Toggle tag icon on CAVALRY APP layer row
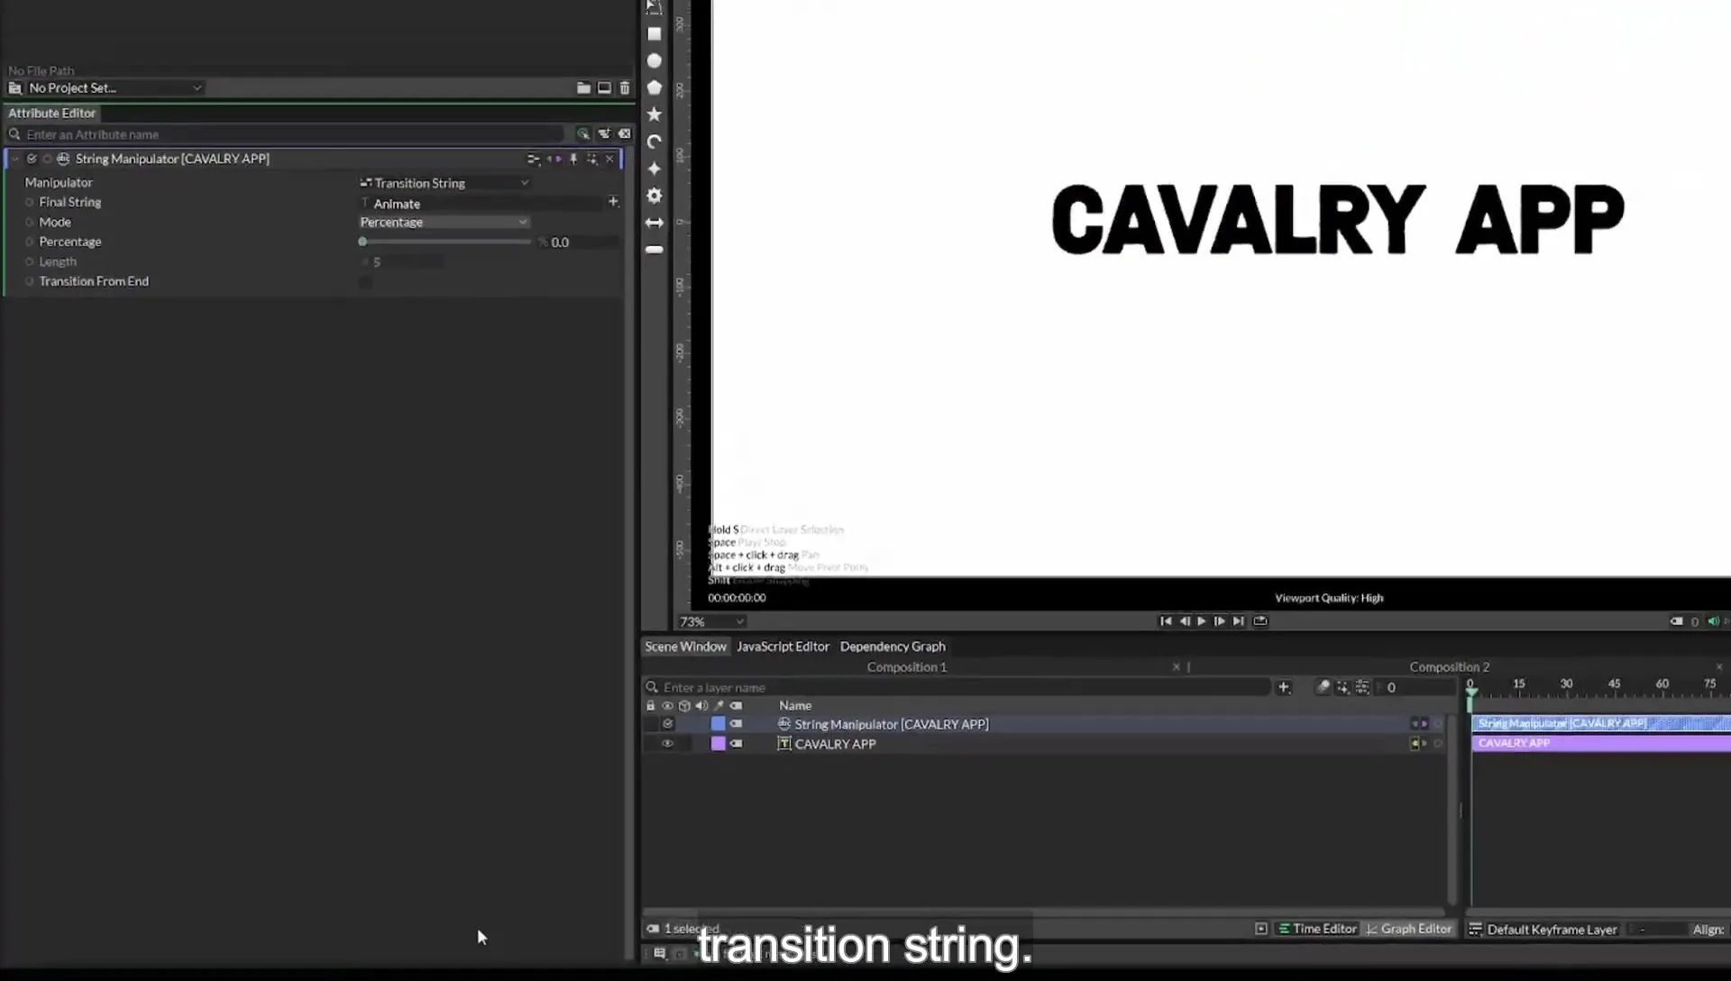This screenshot has height=981, width=1731. pos(737,744)
